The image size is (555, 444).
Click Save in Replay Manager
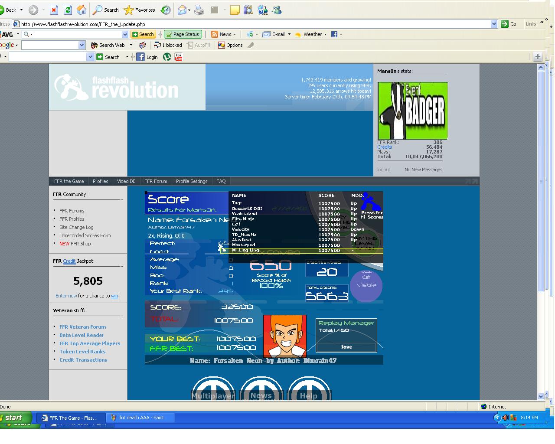(346, 347)
